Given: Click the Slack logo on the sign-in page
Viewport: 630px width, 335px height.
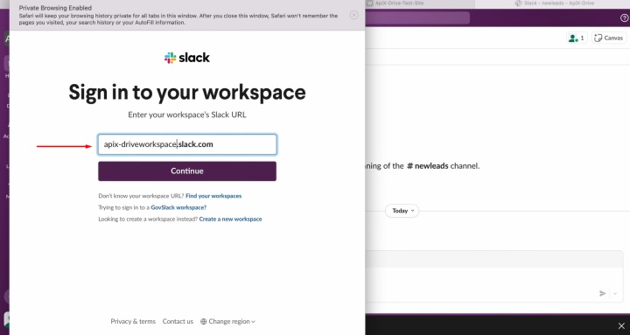Looking at the screenshot, I should click(187, 58).
